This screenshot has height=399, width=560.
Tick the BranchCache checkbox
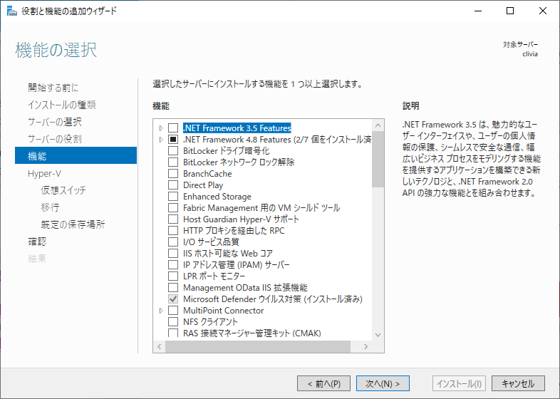[173, 174]
